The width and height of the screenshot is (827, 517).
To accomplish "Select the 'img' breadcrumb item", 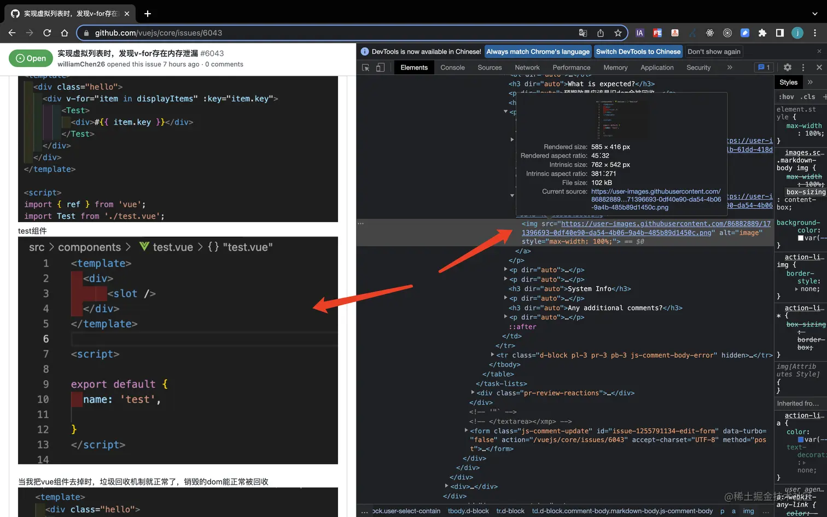I will pos(748,511).
